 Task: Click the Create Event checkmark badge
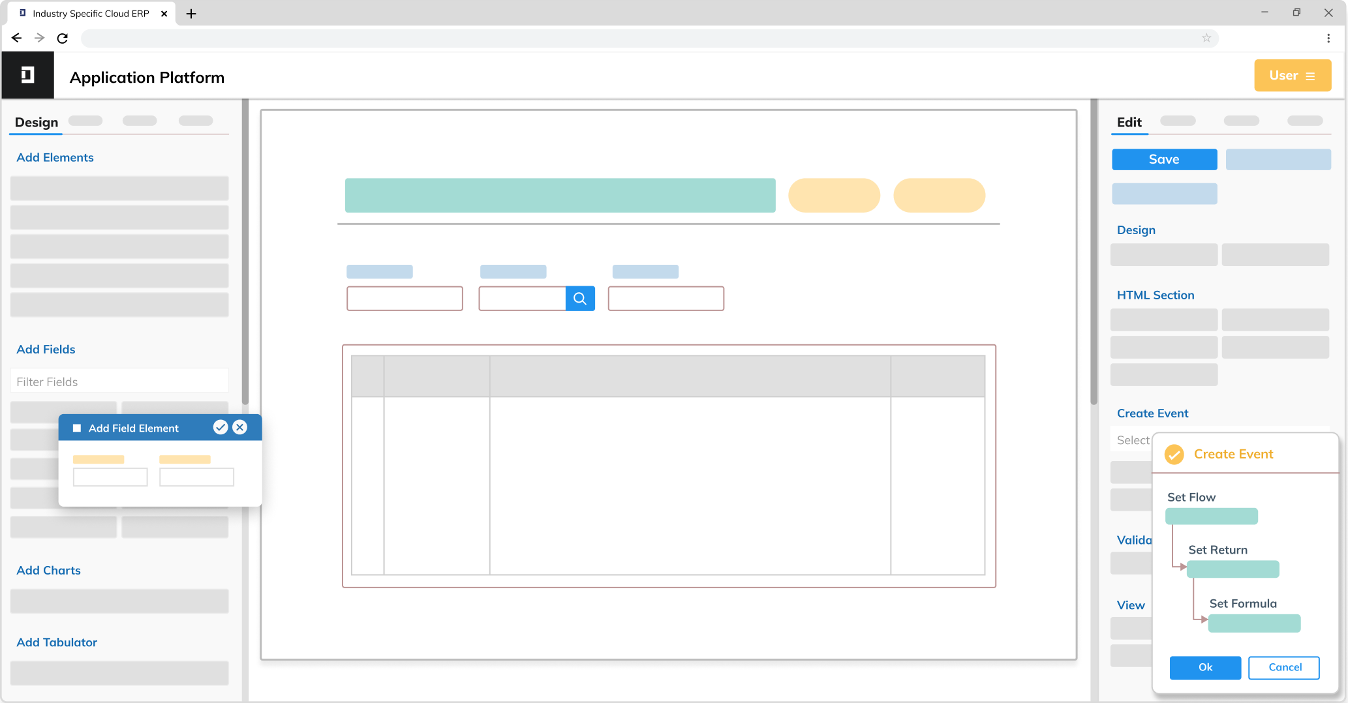[1174, 454]
